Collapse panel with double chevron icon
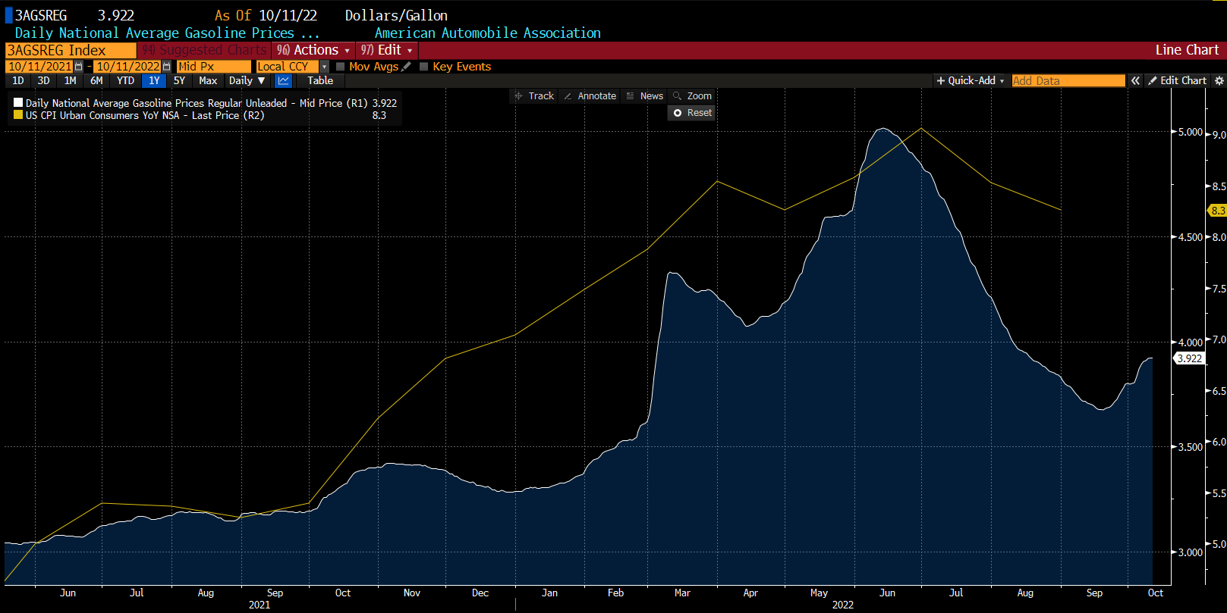This screenshot has width=1227, height=613. pyautogui.click(x=1135, y=80)
